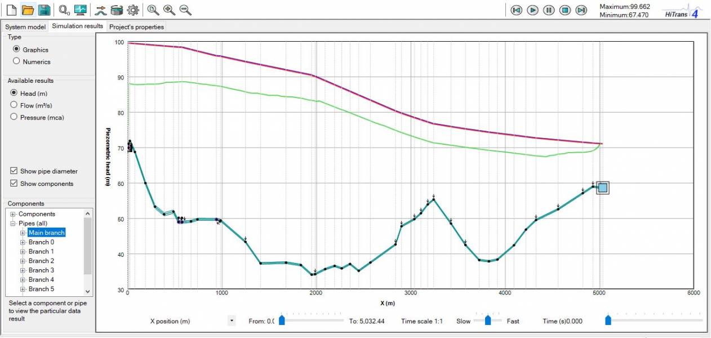Switch to the System model tab
711x338 pixels.
coord(25,26)
